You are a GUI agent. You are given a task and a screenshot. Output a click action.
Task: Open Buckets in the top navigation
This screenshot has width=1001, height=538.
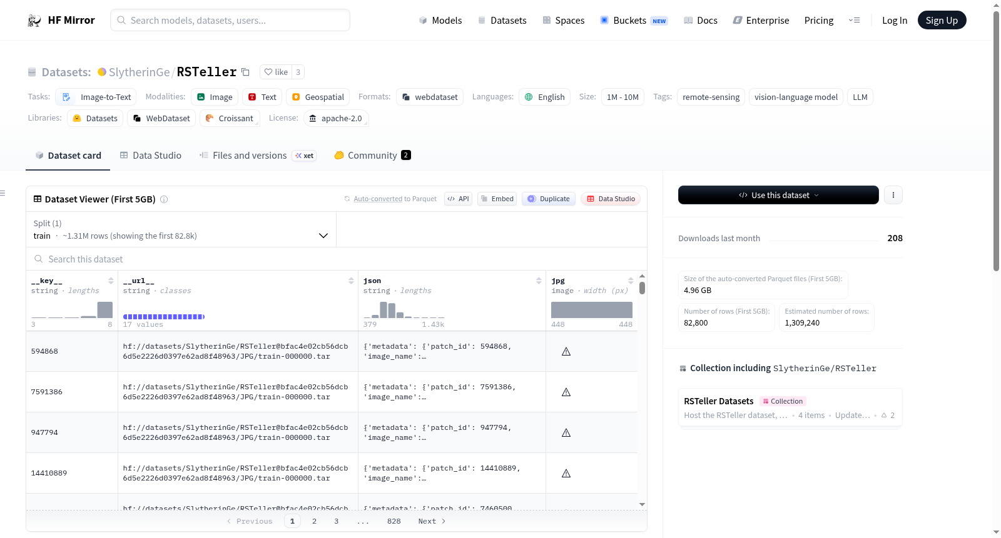(x=634, y=21)
